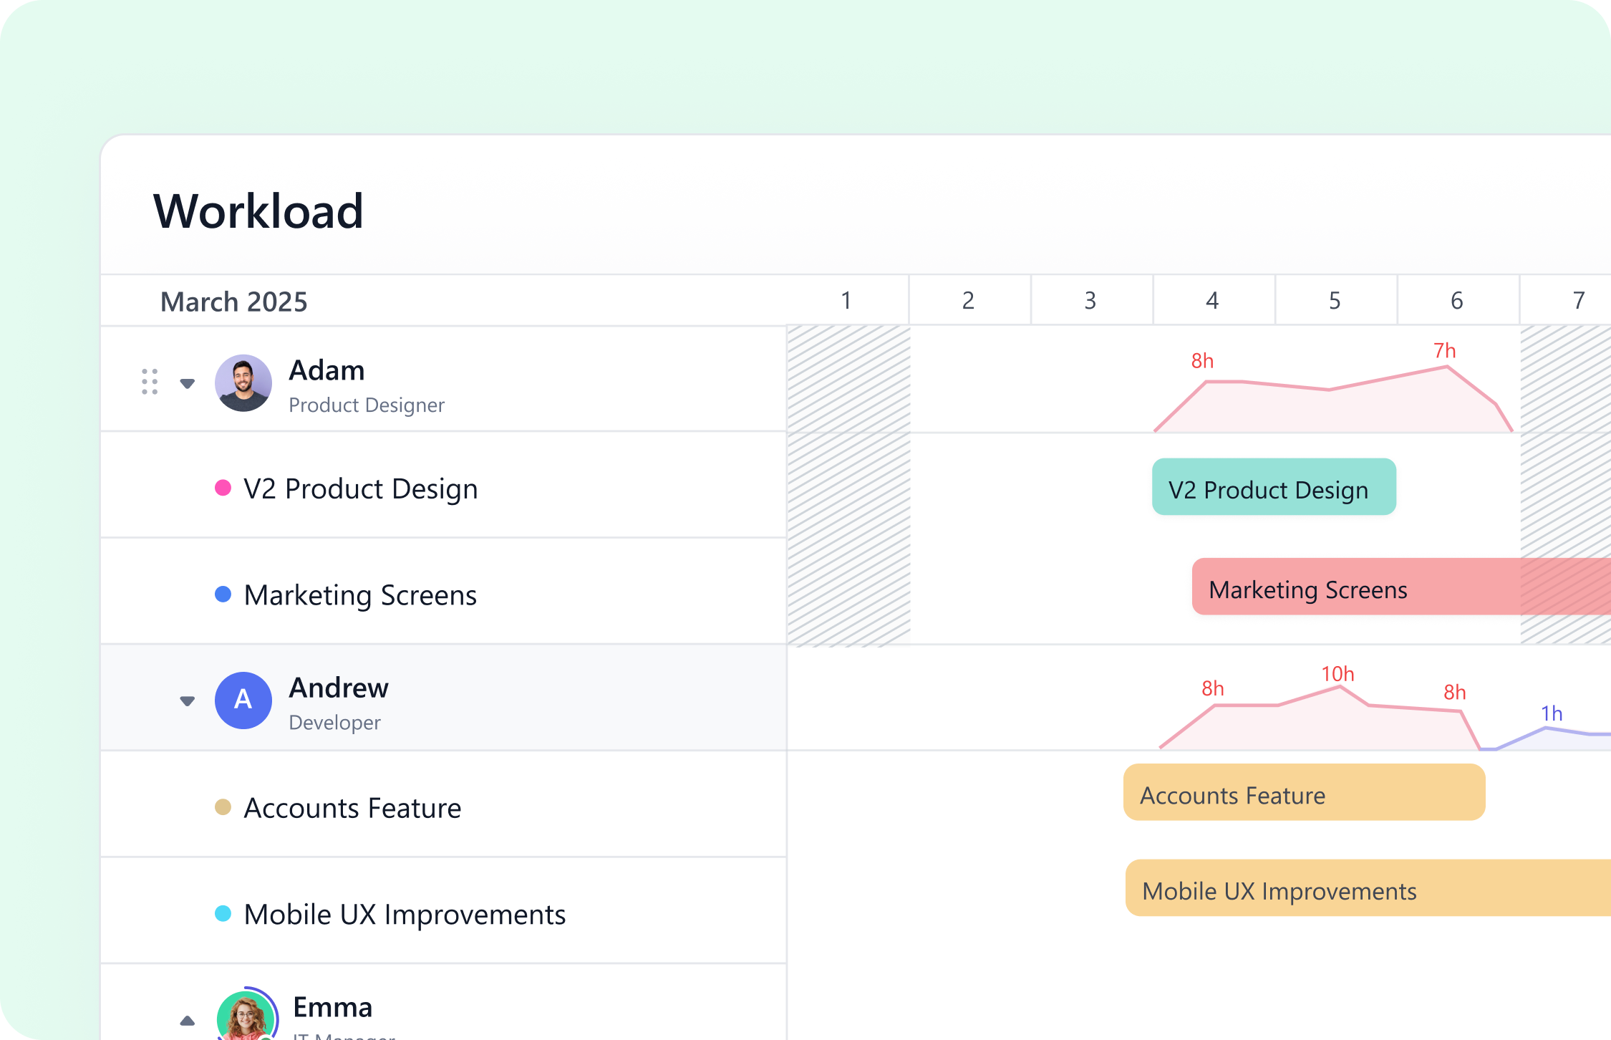The image size is (1611, 1040).
Task: Click Emma's profile photo avatar
Action: point(246,1017)
